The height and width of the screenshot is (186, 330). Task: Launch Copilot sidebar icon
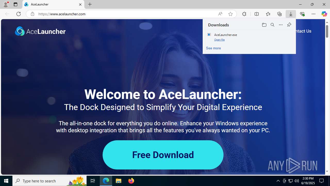(x=324, y=14)
